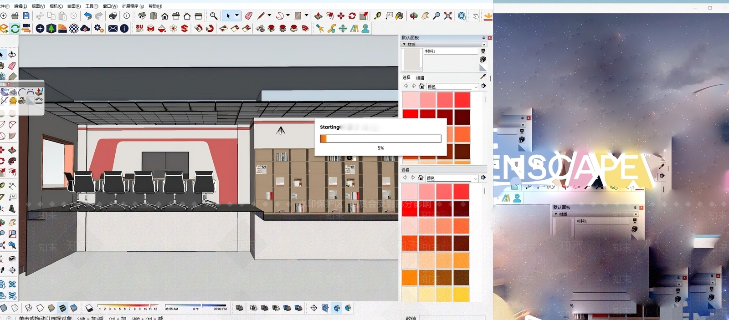
Task: Click the Zoom Extents icon
Action: pos(448,16)
